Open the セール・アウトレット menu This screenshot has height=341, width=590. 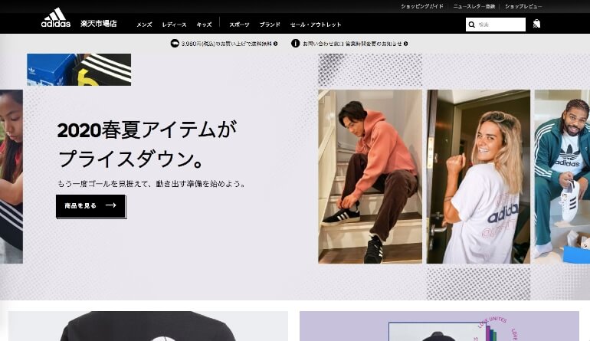click(316, 25)
